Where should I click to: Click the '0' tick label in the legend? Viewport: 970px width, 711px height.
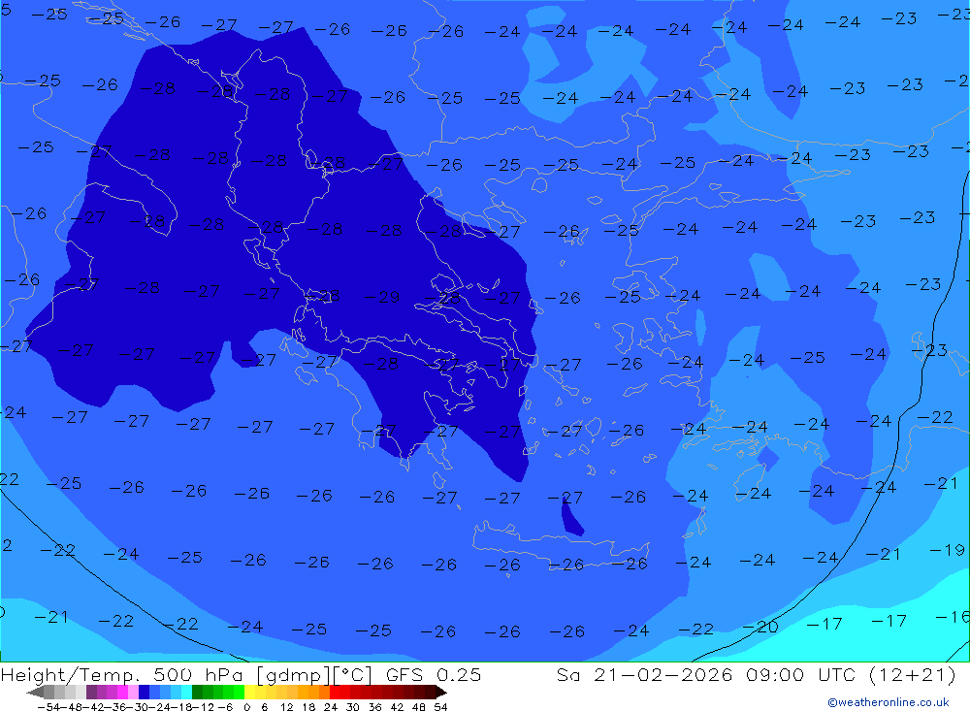246,707
